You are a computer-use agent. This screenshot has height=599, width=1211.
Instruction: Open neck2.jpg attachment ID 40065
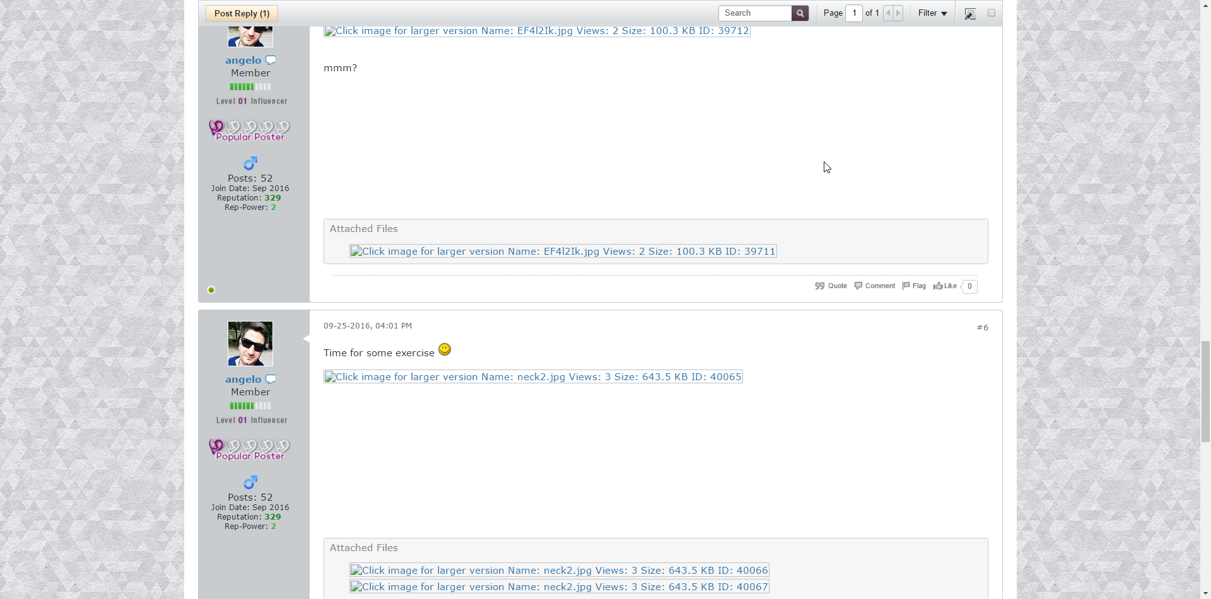pyautogui.click(x=533, y=377)
